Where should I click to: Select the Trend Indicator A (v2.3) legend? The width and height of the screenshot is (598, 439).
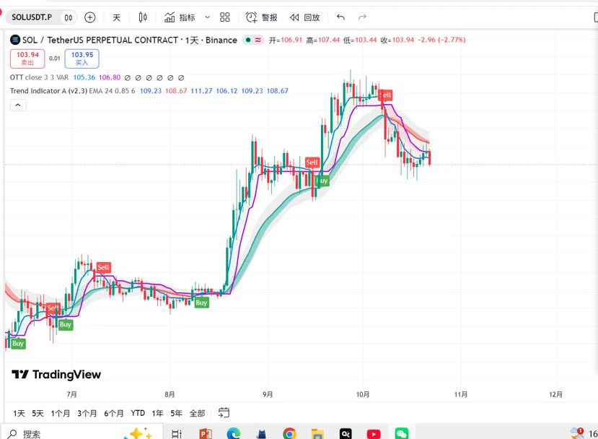point(72,91)
